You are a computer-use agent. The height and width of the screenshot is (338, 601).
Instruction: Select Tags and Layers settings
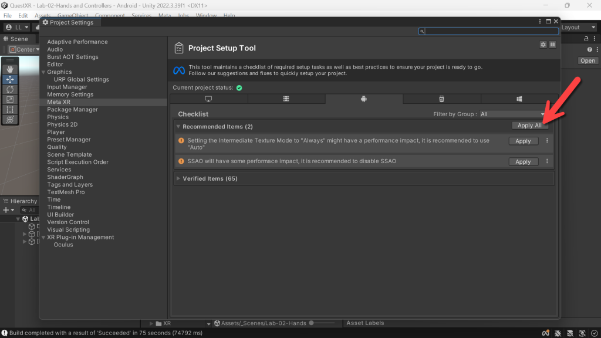[70, 184]
